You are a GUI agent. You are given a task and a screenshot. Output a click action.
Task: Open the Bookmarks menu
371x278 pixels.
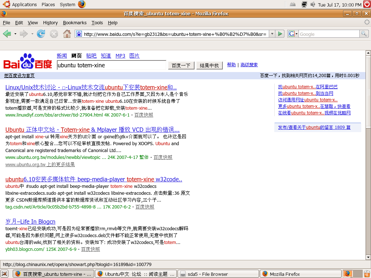click(75, 23)
